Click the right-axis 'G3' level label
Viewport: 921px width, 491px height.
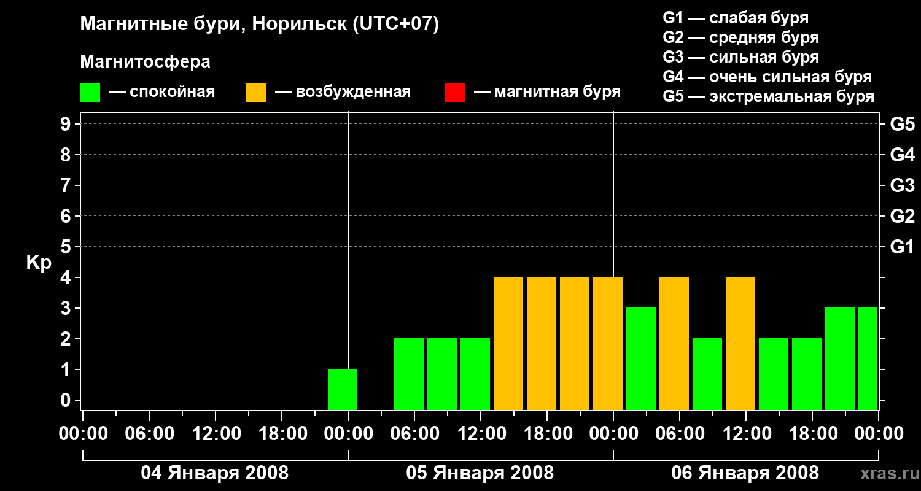click(x=902, y=186)
